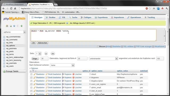Click the PHP-Code erzeugen link

(144, 47)
